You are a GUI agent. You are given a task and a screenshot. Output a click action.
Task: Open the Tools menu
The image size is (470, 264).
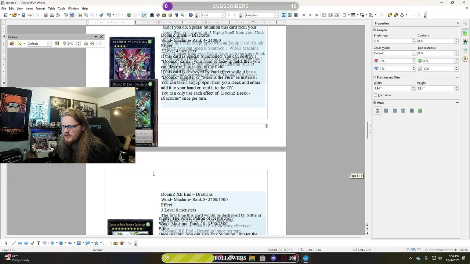(61, 8)
